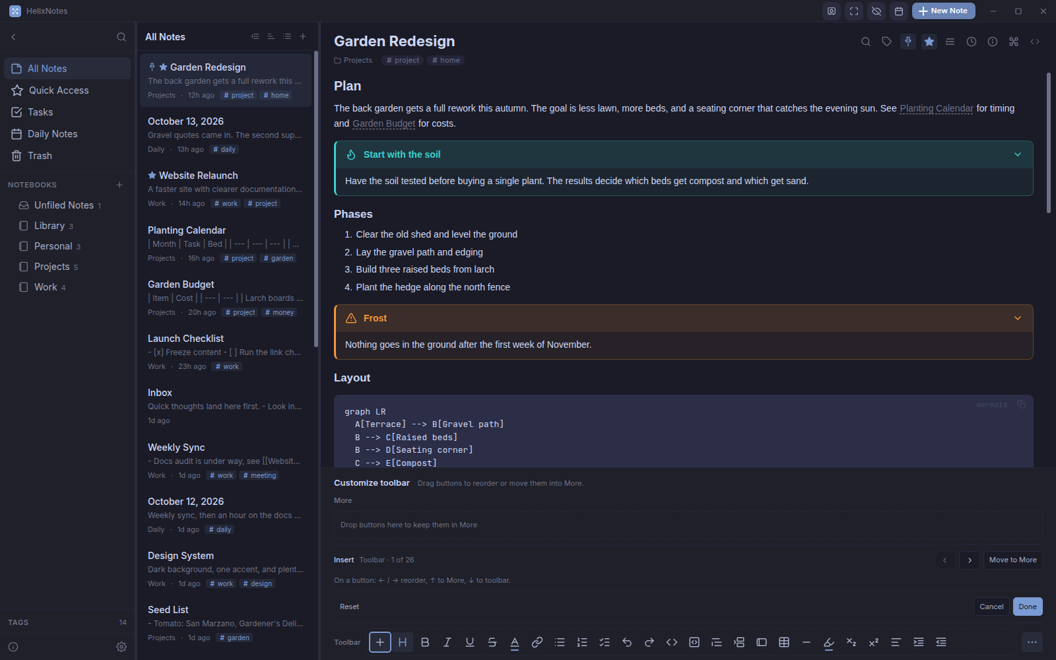Open the calendar from the title bar
The height and width of the screenshot is (660, 1056).
[x=899, y=11]
